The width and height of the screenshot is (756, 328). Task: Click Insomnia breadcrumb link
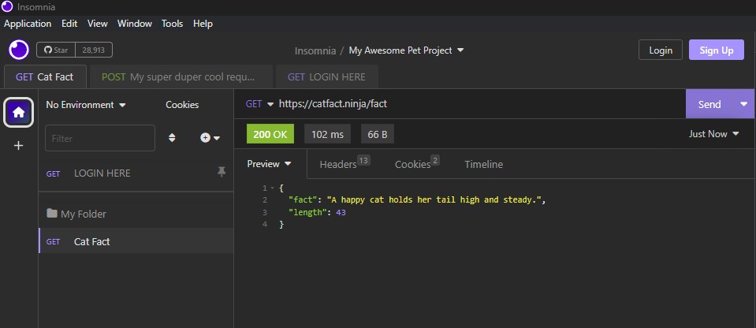click(x=315, y=50)
